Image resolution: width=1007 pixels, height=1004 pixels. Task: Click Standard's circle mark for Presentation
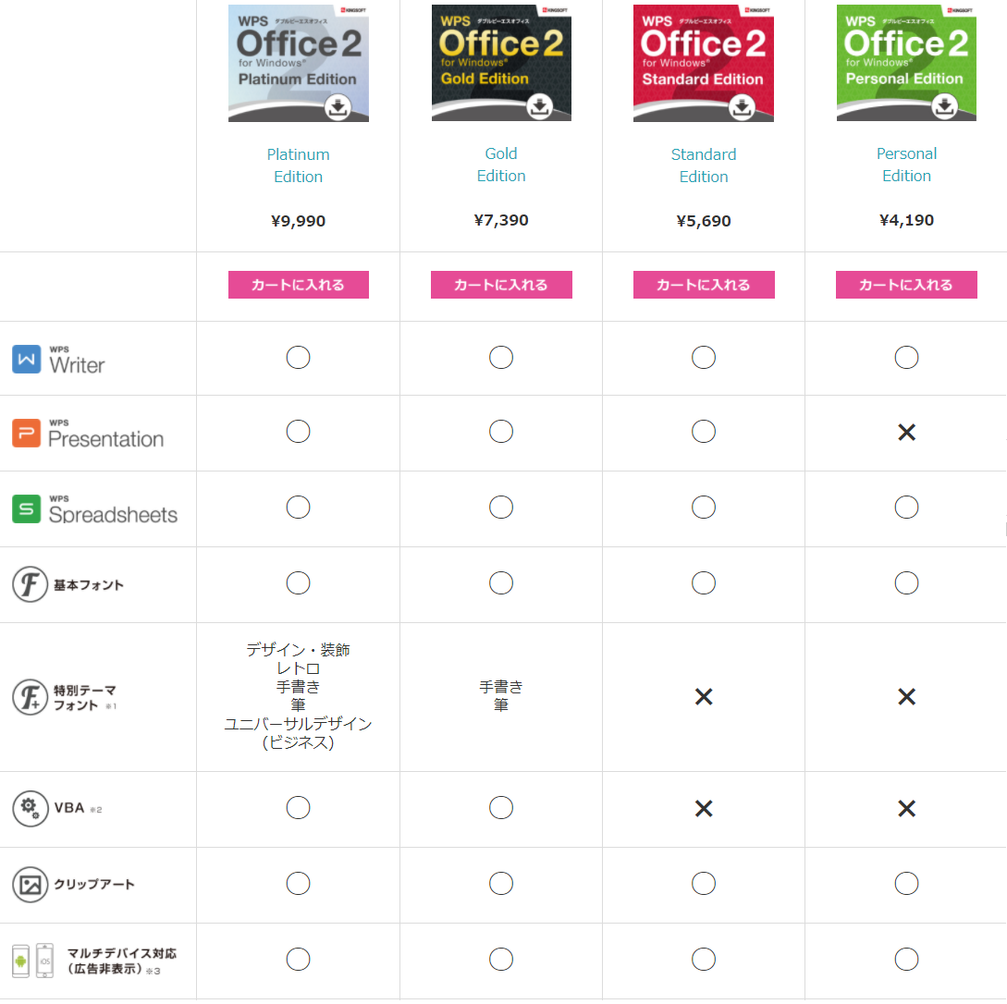click(703, 432)
